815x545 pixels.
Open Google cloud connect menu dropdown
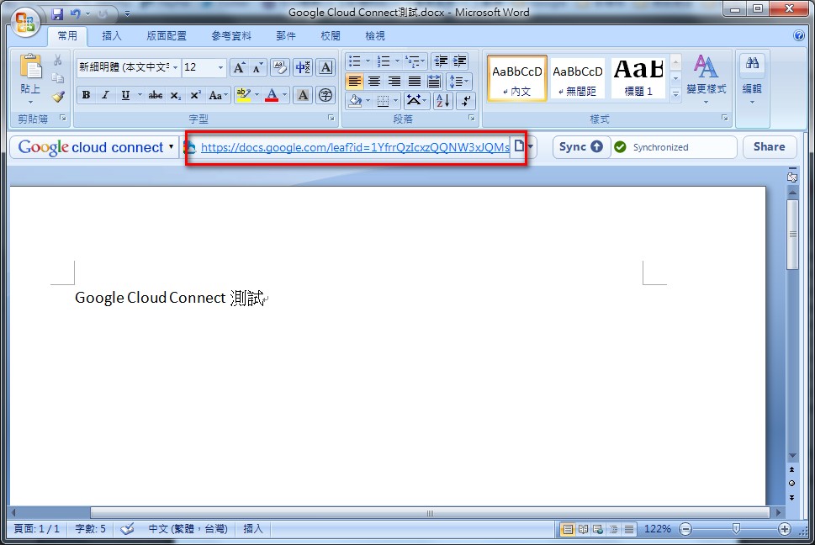pos(171,147)
